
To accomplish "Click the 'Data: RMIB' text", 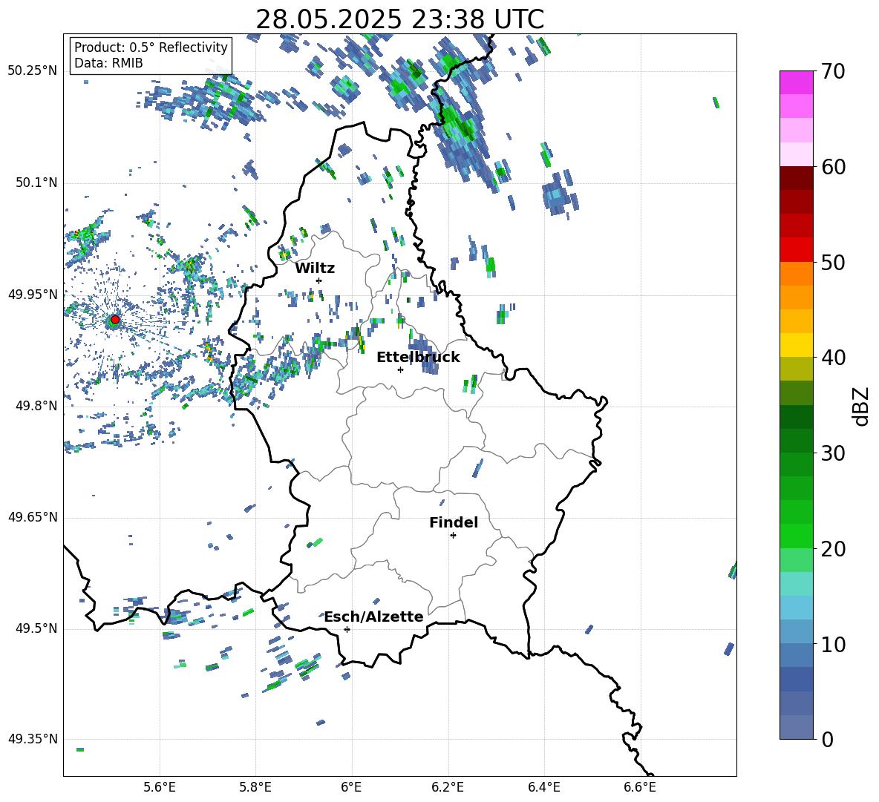I will [x=108, y=63].
